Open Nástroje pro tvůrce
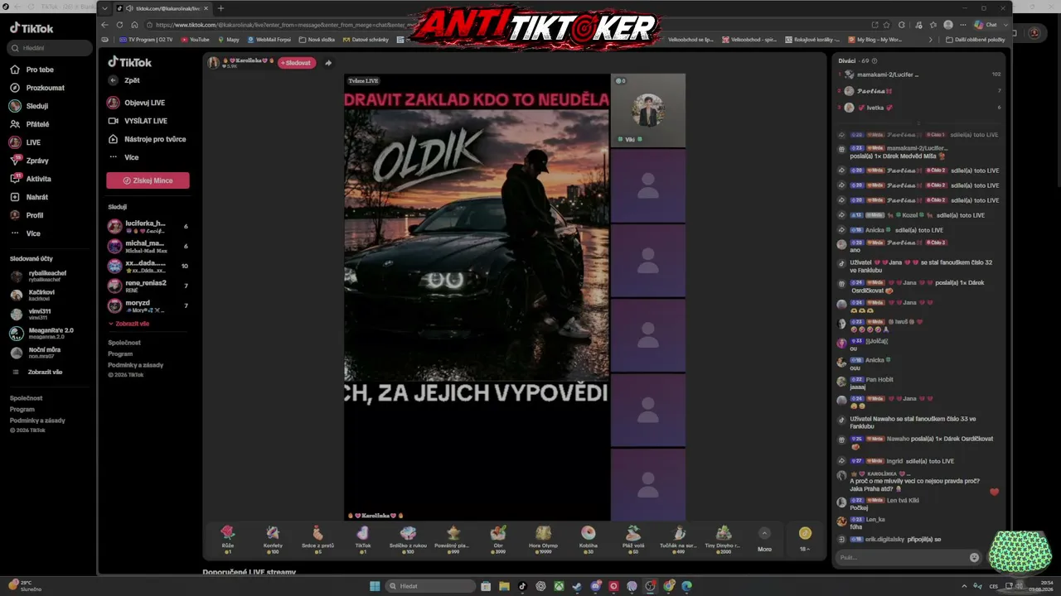 147,139
